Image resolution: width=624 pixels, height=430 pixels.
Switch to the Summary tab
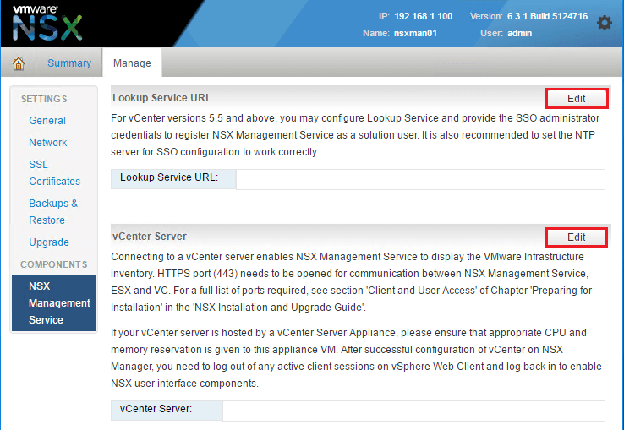click(x=69, y=63)
